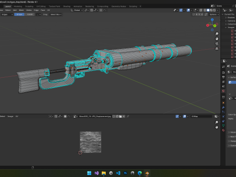Open viewport shading options dropdown arrow
Viewport: 236px width, 177px height.
[x=217, y=10]
